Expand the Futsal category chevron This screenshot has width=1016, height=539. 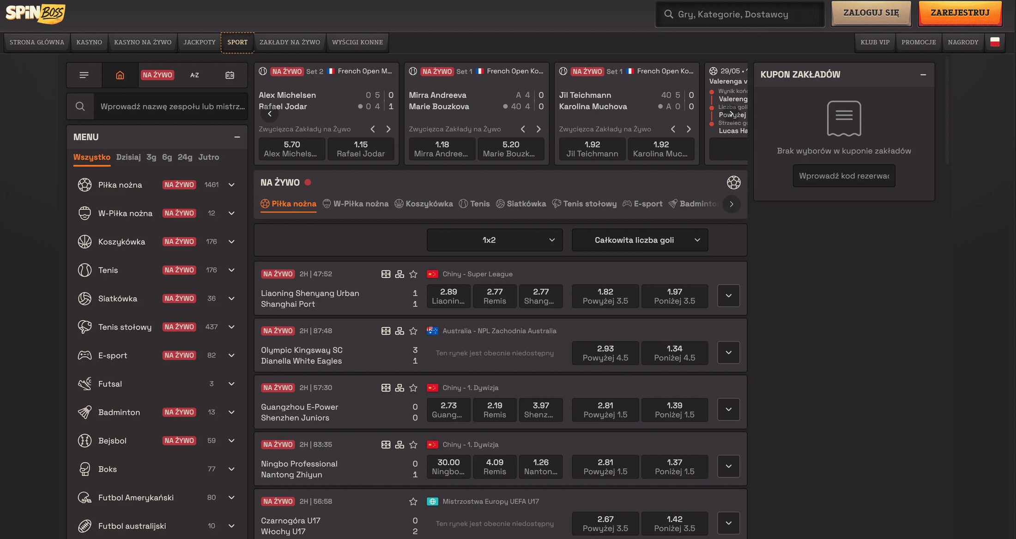pos(231,383)
